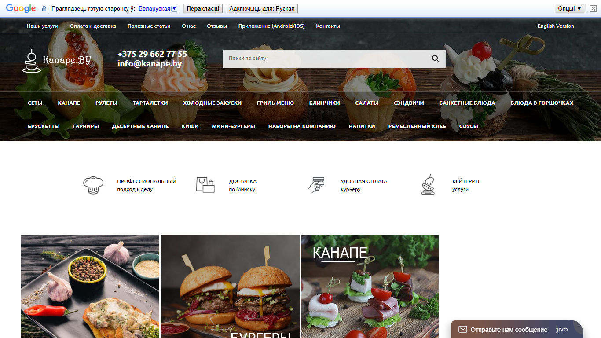Image resolution: width=601 pixels, height=338 pixels.
Task: Click the Jivo brand mark in chat widget
Action: (562, 330)
